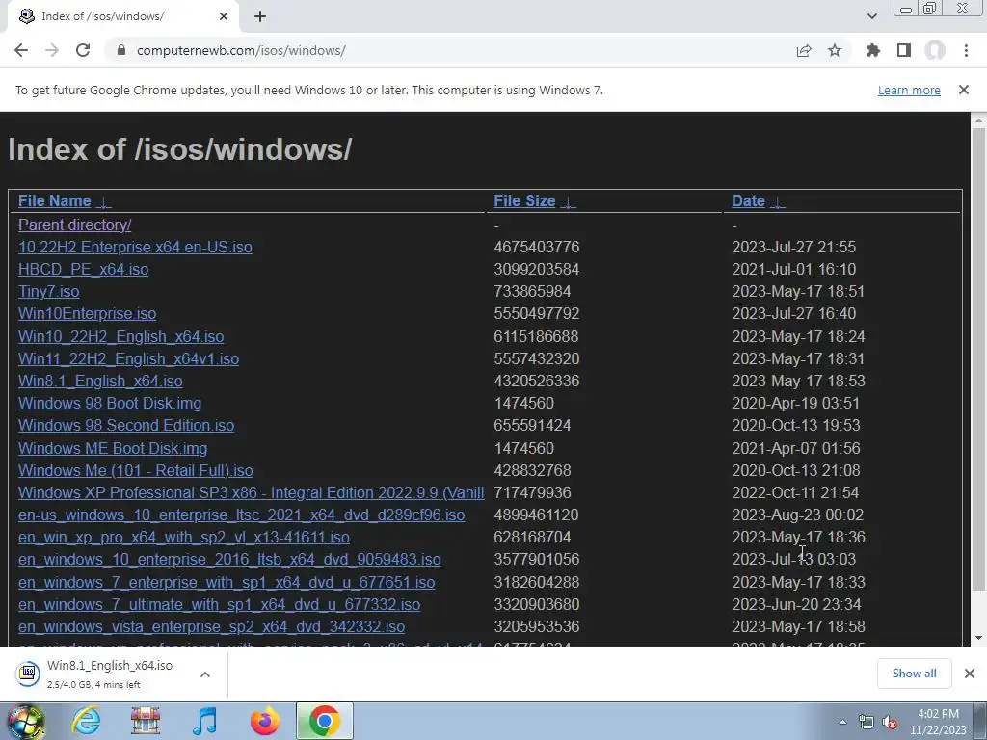Click the File Size descending arrow

(x=568, y=202)
